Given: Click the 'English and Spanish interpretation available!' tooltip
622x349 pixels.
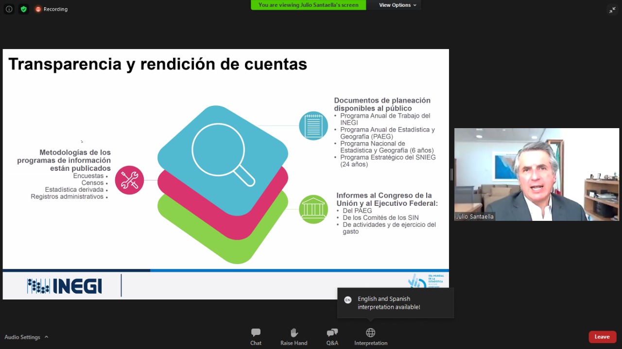Looking at the screenshot, I should pyautogui.click(x=396, y=303).
